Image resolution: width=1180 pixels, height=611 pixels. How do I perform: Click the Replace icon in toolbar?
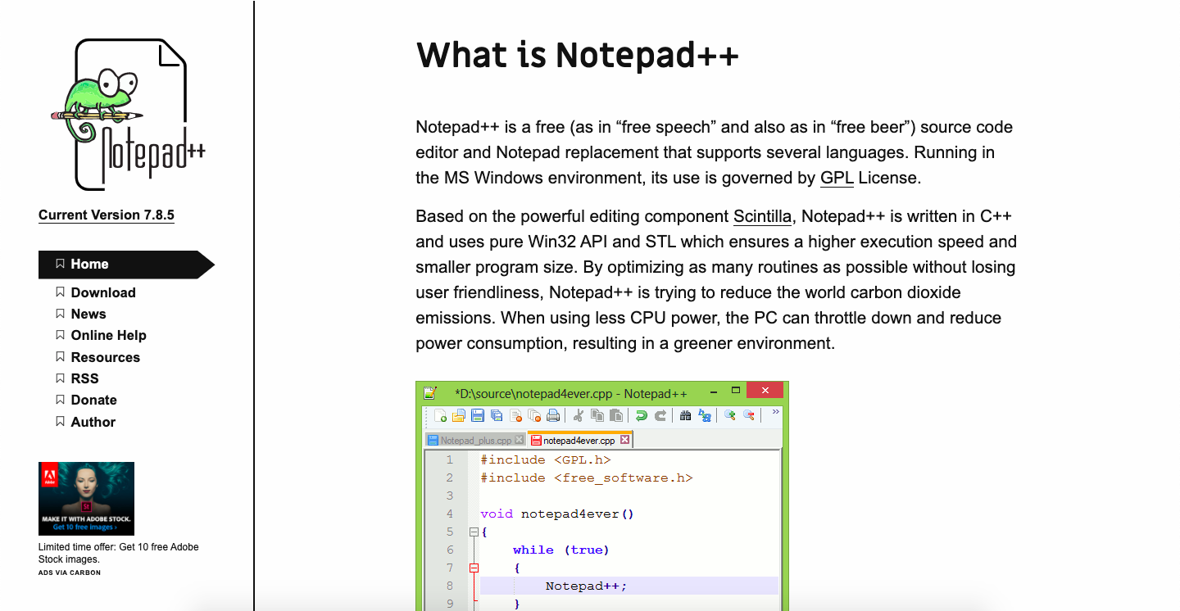pos(705,415)
